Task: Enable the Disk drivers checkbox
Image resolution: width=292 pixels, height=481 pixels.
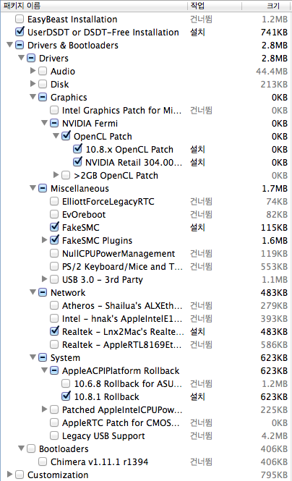Action: click(x=43, y=84)
